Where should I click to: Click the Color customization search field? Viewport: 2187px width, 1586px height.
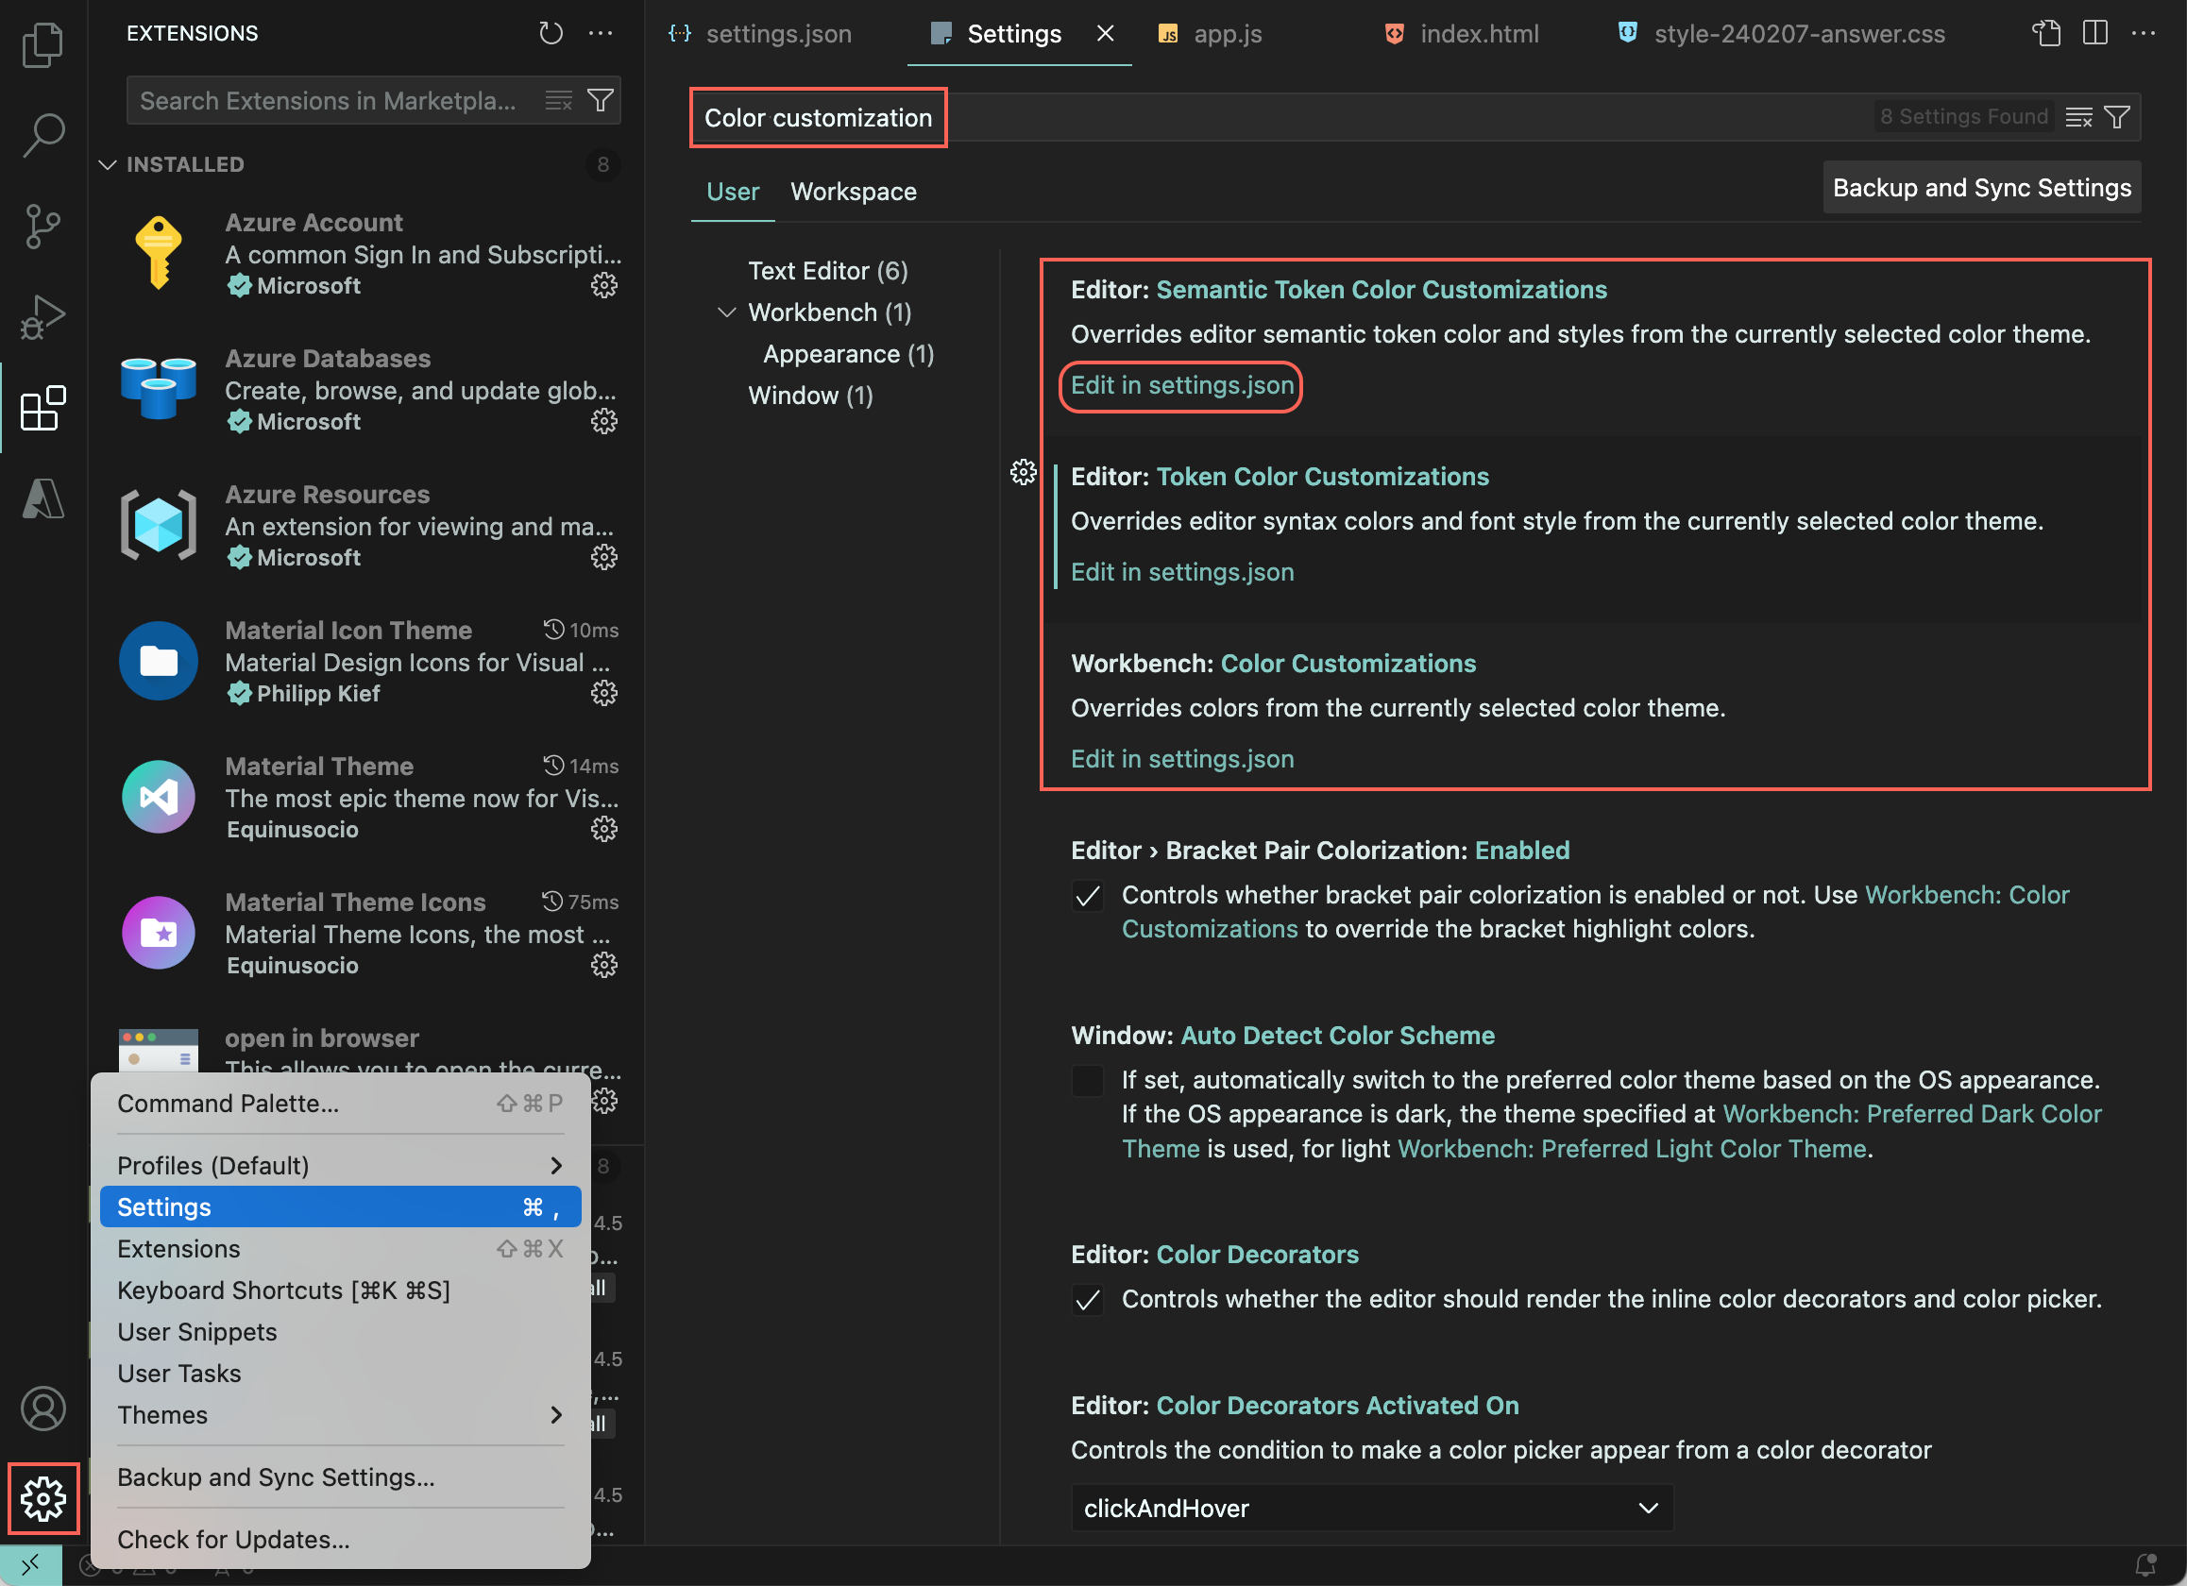819,118
